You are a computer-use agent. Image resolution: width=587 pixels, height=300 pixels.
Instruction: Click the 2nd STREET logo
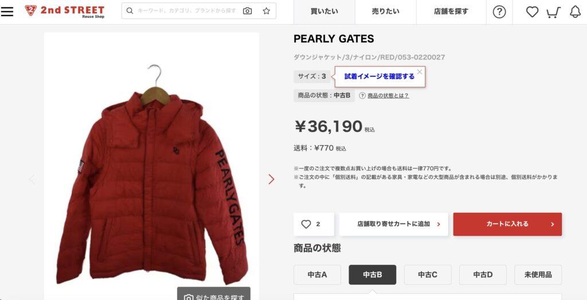[x=65, y=11]
